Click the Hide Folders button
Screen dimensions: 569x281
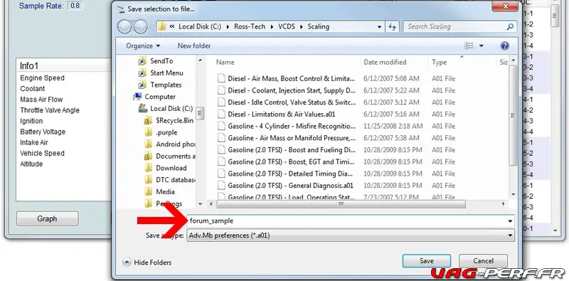(x=147, y=262)
